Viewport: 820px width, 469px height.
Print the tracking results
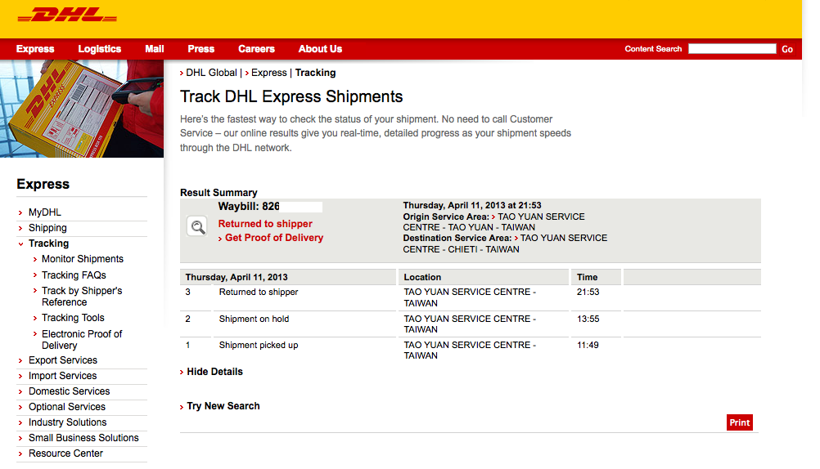coord(739,422)
